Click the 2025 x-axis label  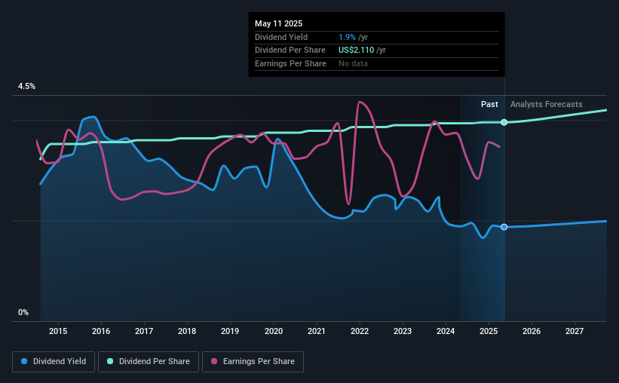point(489,331)
